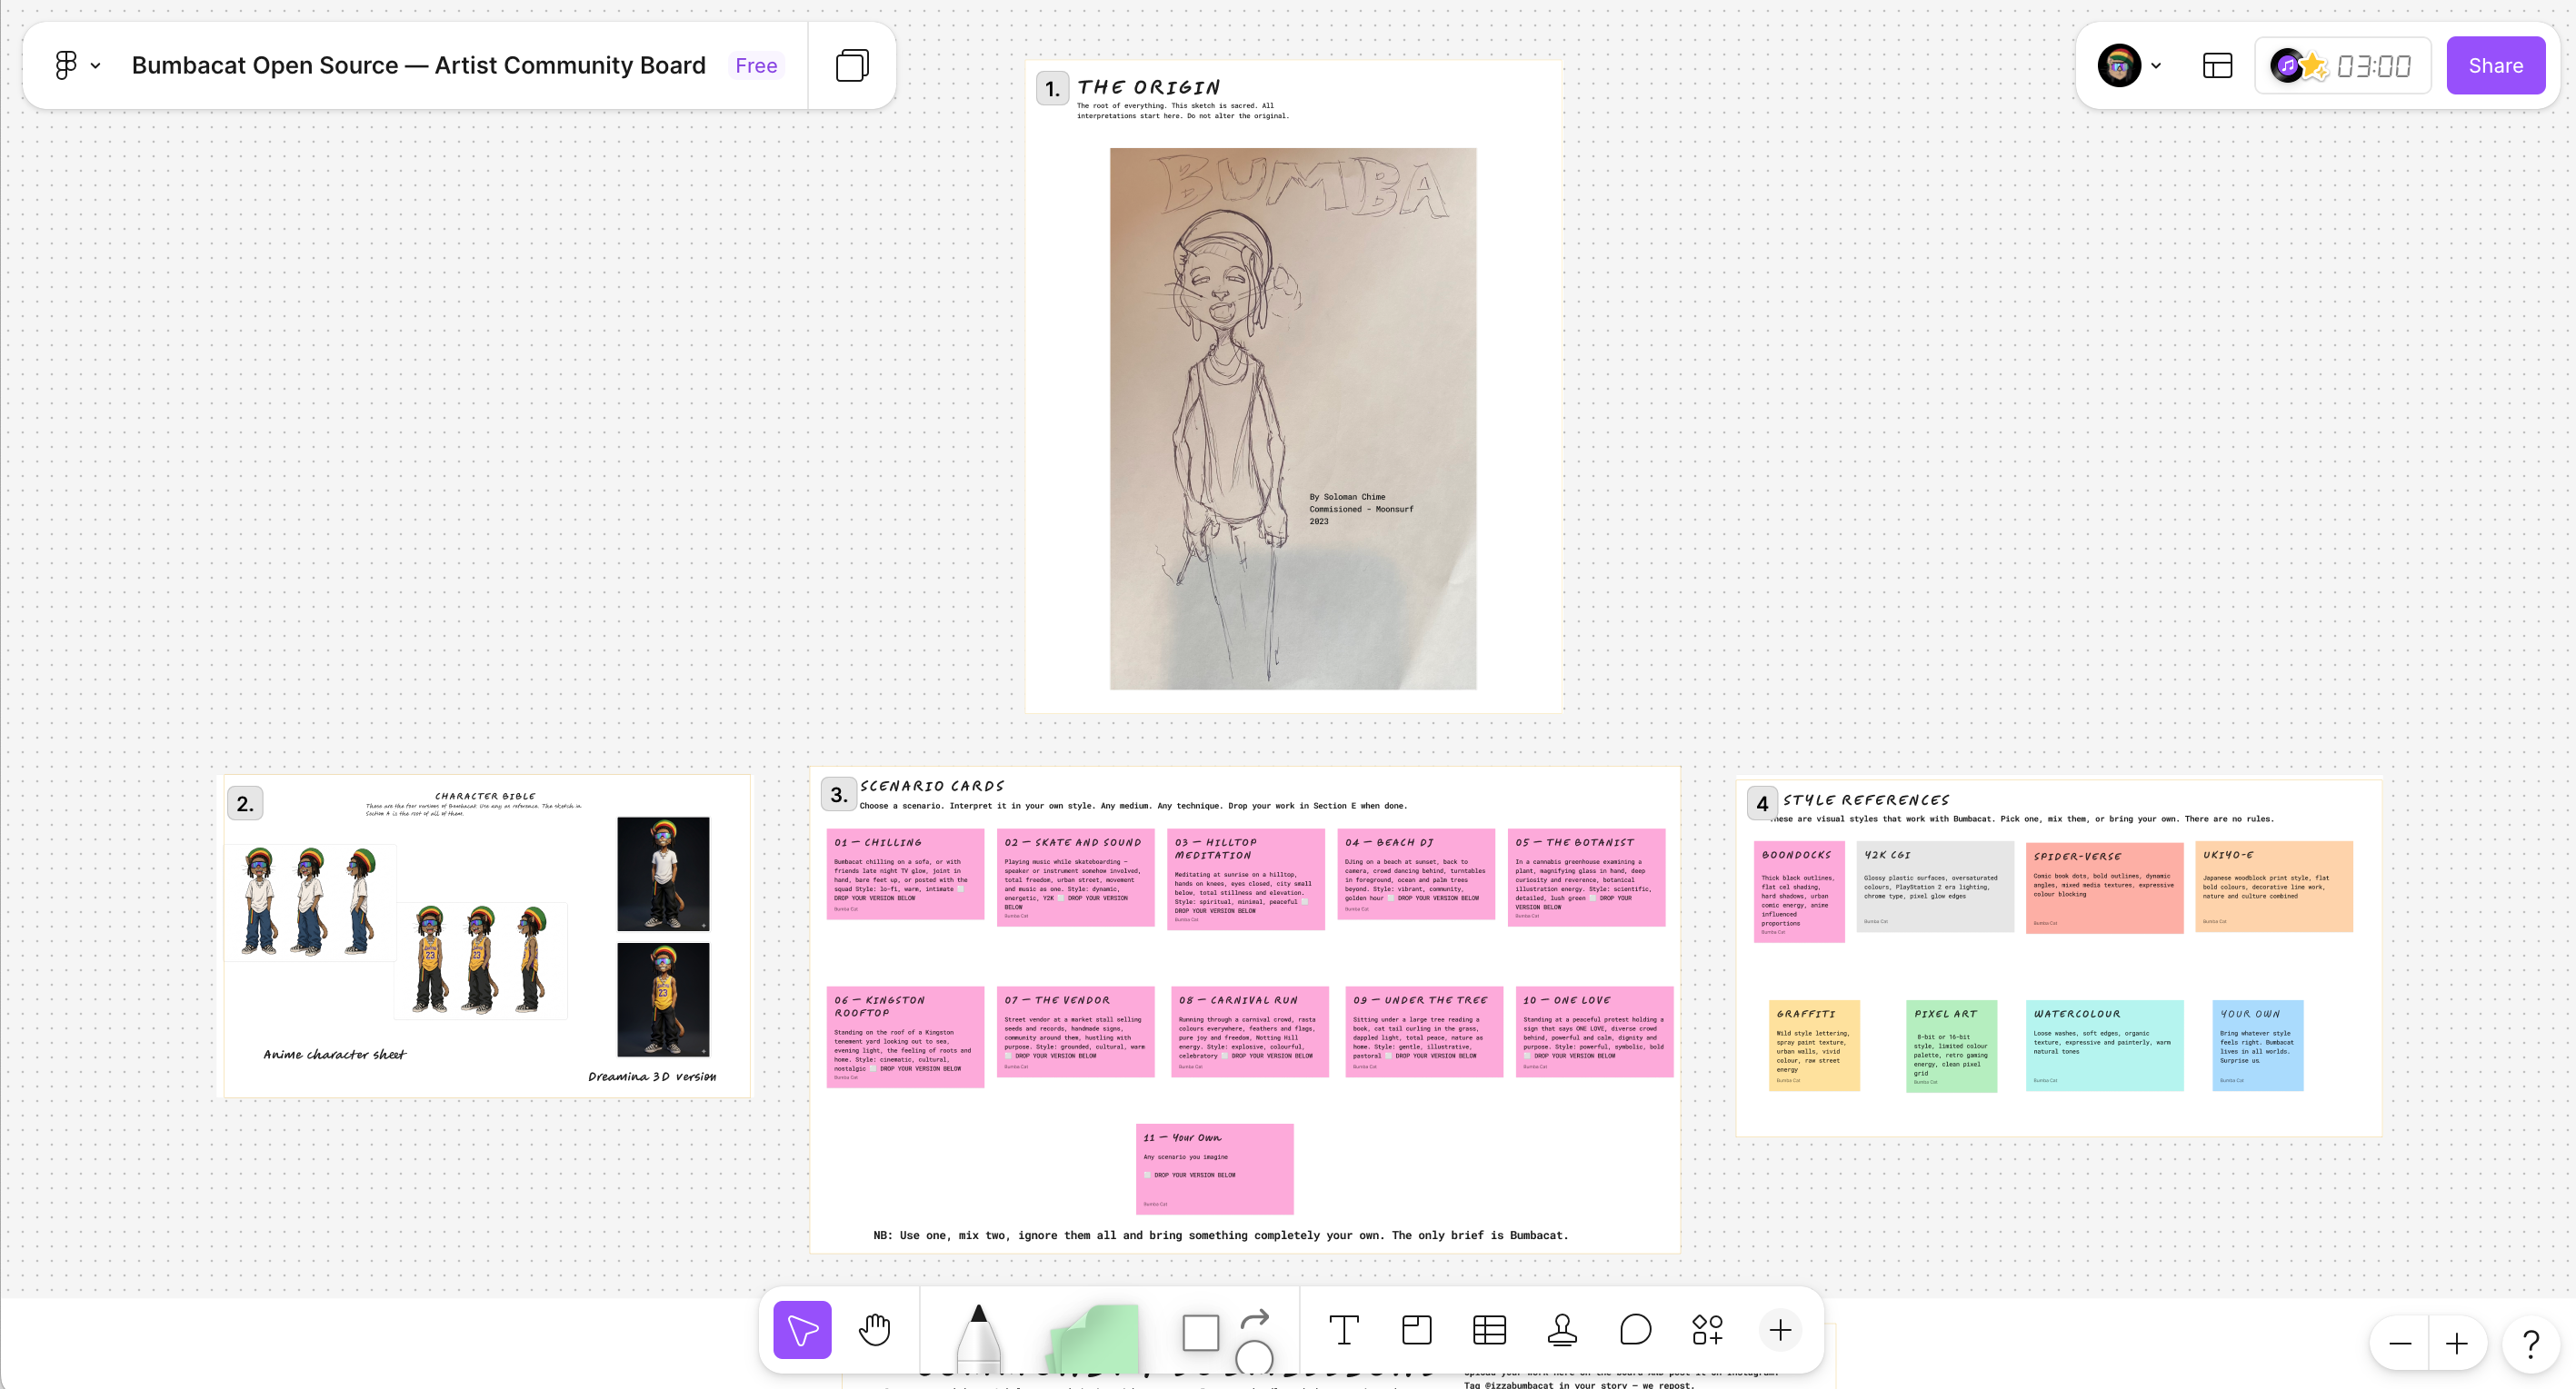
Task: Open the toolbar's more tools plus button
Action: pyautogui.click(x=1780, y=1329)
